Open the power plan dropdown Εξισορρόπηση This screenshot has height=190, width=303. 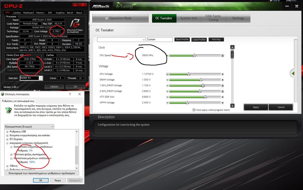29,127
